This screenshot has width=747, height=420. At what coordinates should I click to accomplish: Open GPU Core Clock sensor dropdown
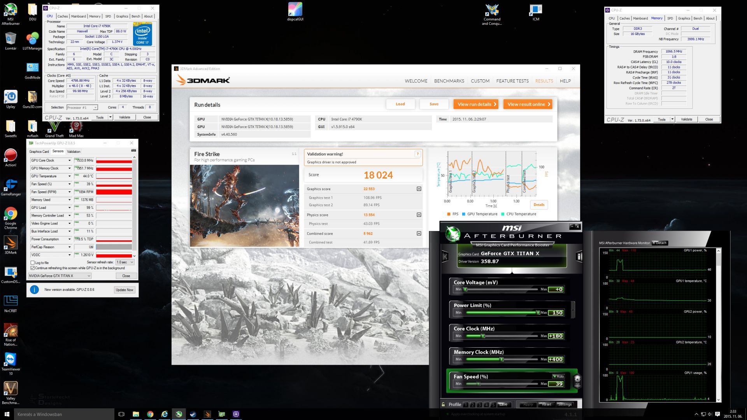pos(70,160)
